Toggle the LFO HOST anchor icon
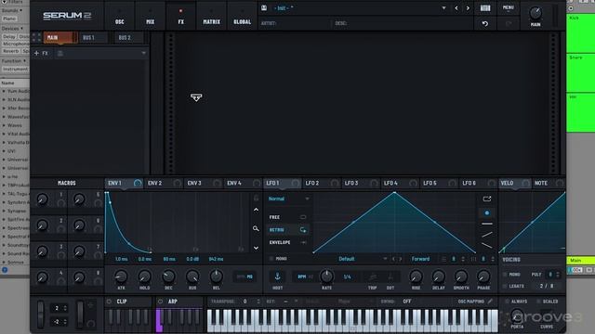The width and height of the screenshot is (595, 334). [x=277, y=276]
